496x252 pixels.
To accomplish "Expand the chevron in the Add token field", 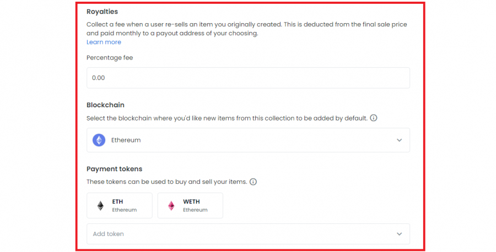I will 399,234.
